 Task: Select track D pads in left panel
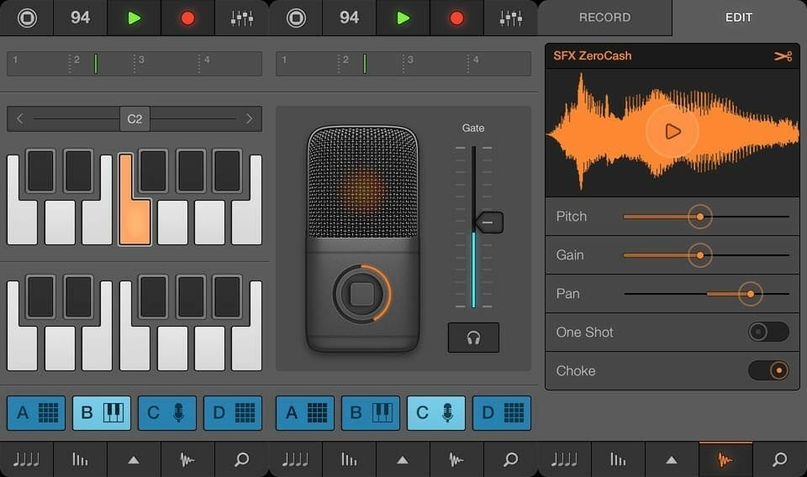click(233, 413)
